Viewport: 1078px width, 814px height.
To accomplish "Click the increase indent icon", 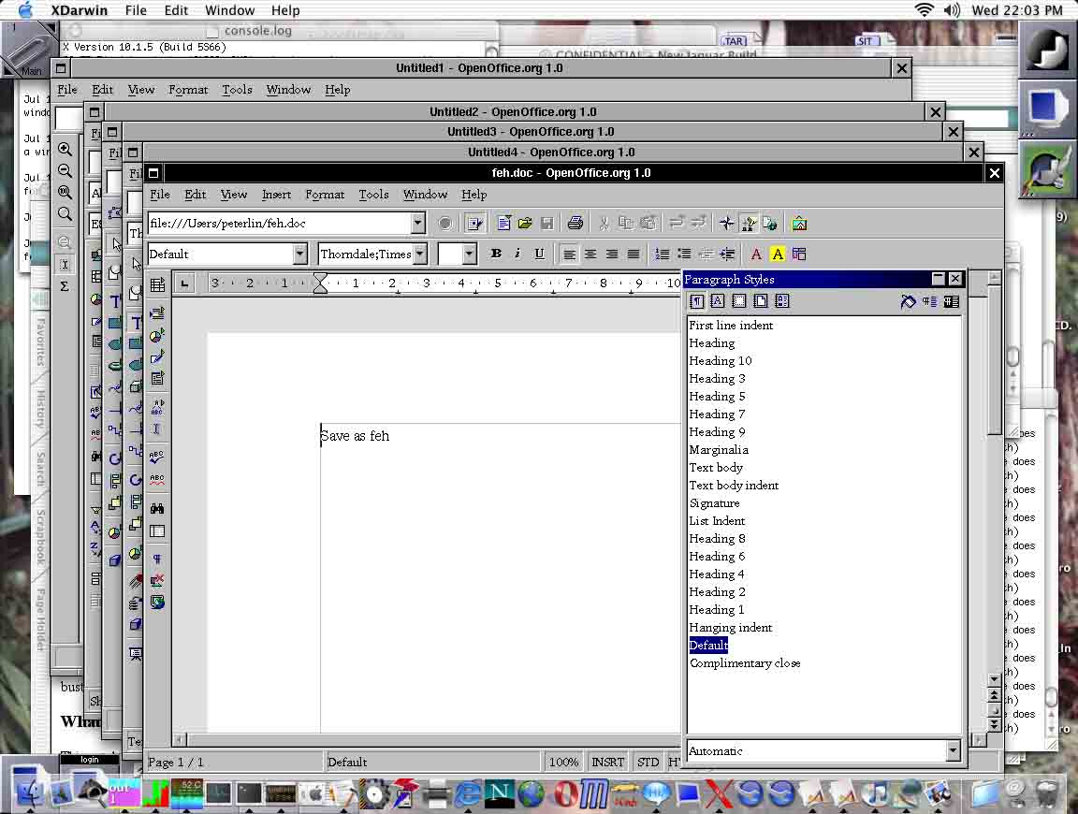I will pos(727,254).
